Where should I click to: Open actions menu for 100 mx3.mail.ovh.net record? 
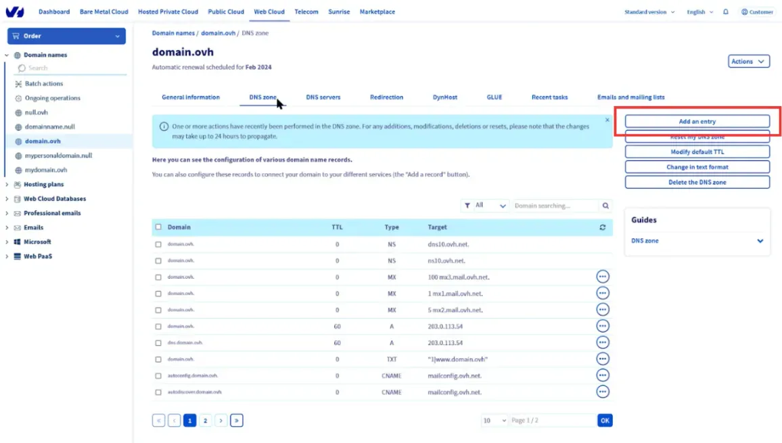click(603, 277)
